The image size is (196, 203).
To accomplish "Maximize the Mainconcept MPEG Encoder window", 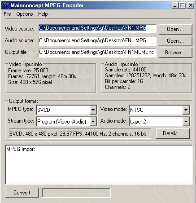I will coord(183,5).
